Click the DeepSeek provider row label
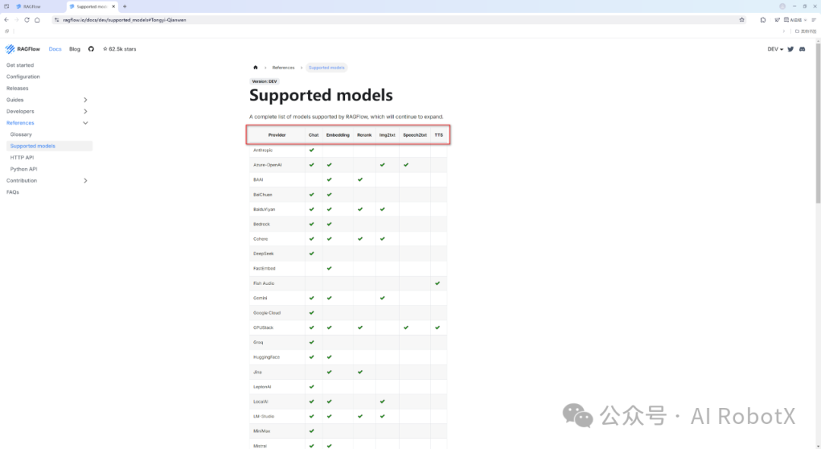This screenshot has height=449, width=821. [x=263, y=254]
